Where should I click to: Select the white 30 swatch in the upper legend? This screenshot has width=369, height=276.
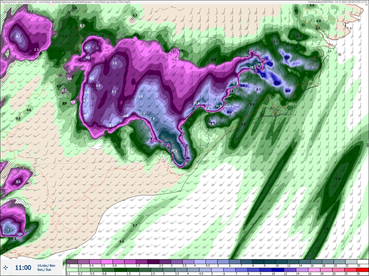pos(363,262)
